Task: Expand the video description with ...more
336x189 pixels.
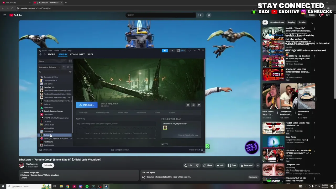Action: [24, 178]
